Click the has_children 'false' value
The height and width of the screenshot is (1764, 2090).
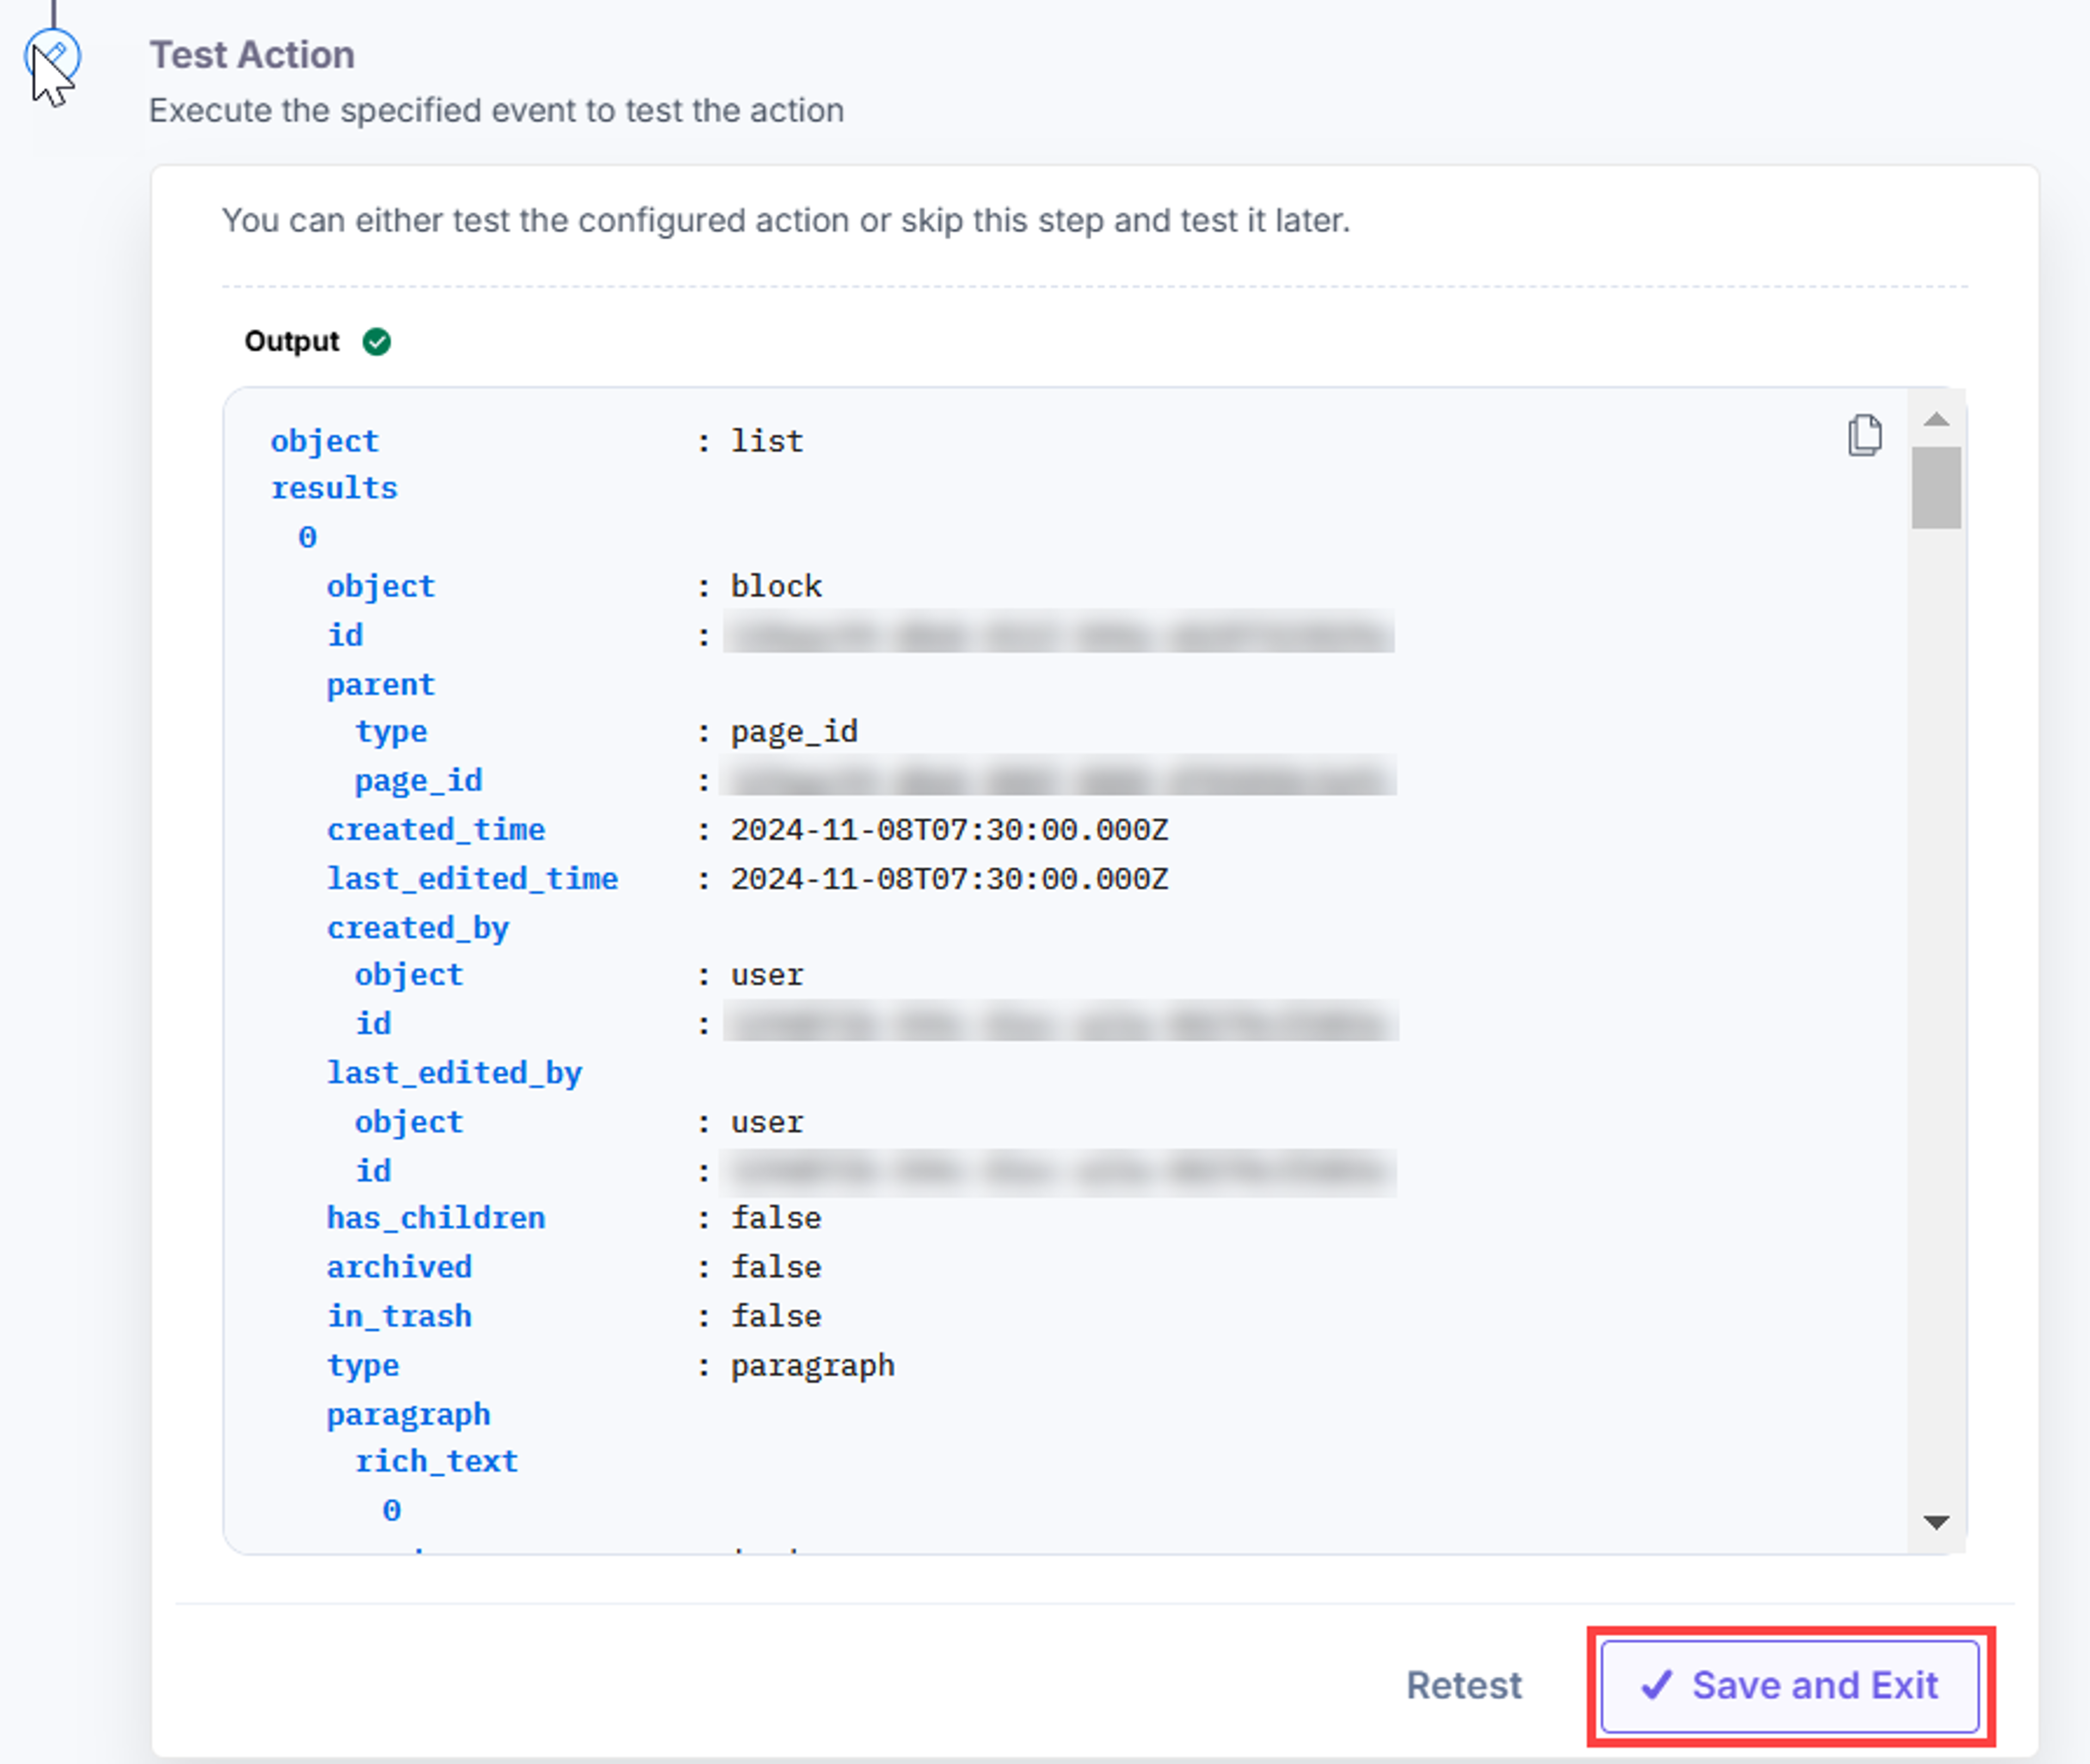[776, 1217]
